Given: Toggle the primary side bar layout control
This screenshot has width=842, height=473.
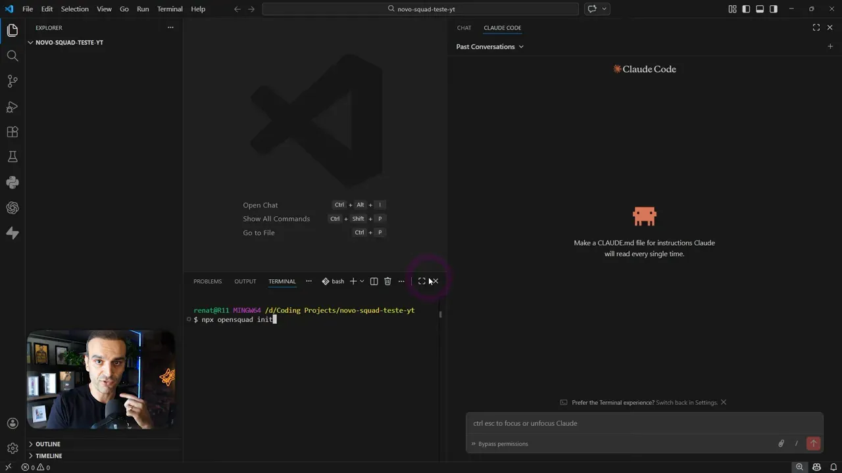Looking at the screenshot, I should pyautogui.click(x=746, y=9).
